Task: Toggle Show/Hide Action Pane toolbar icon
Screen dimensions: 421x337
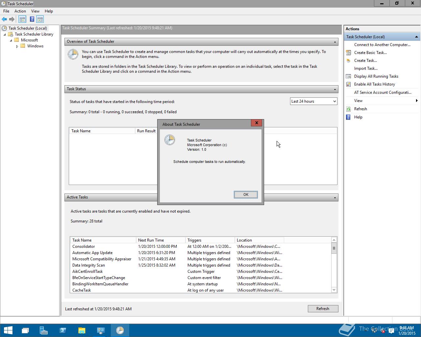Action: click(40, 19)
